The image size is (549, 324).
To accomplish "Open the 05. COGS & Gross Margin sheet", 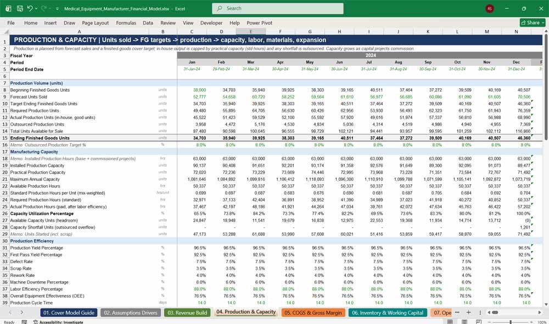I will coord(313,313).
